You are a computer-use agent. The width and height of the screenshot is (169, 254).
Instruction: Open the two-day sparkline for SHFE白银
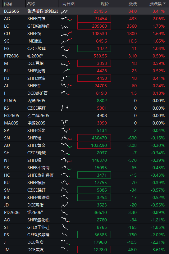point(66,19)
